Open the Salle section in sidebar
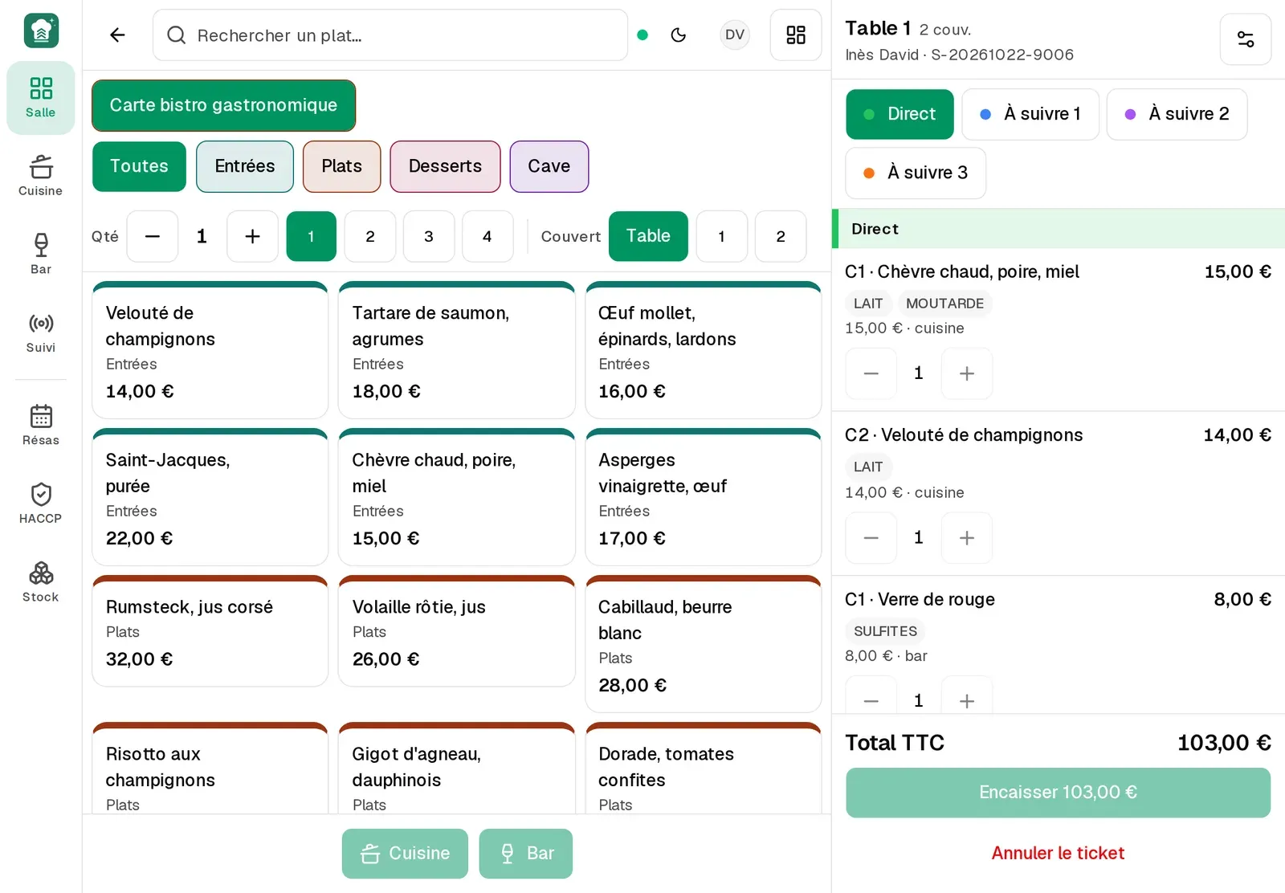This screenshot has width=1285, height=893. (x=40, y=98)
